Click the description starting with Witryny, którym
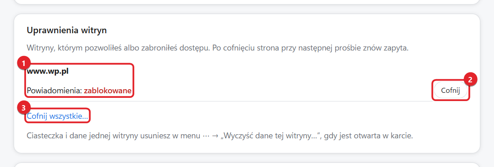 (218, 49)
